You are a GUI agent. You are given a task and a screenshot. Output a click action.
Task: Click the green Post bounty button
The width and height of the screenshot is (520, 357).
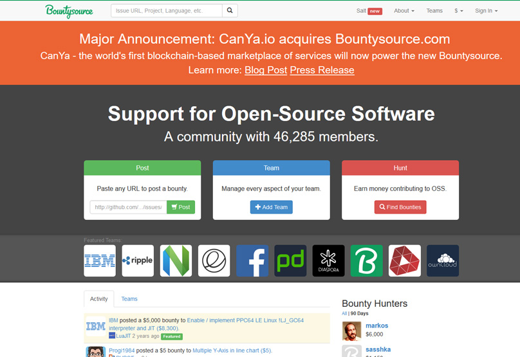click(x=181, y=207)
